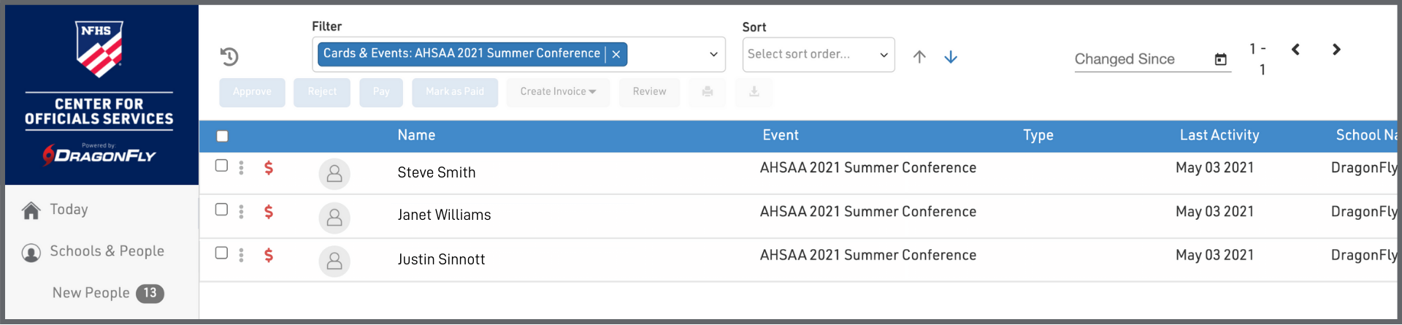This screenshot has width=1402, height=325.
Task: Expand the Create Invoice dropdown
Action: (558, 92)
